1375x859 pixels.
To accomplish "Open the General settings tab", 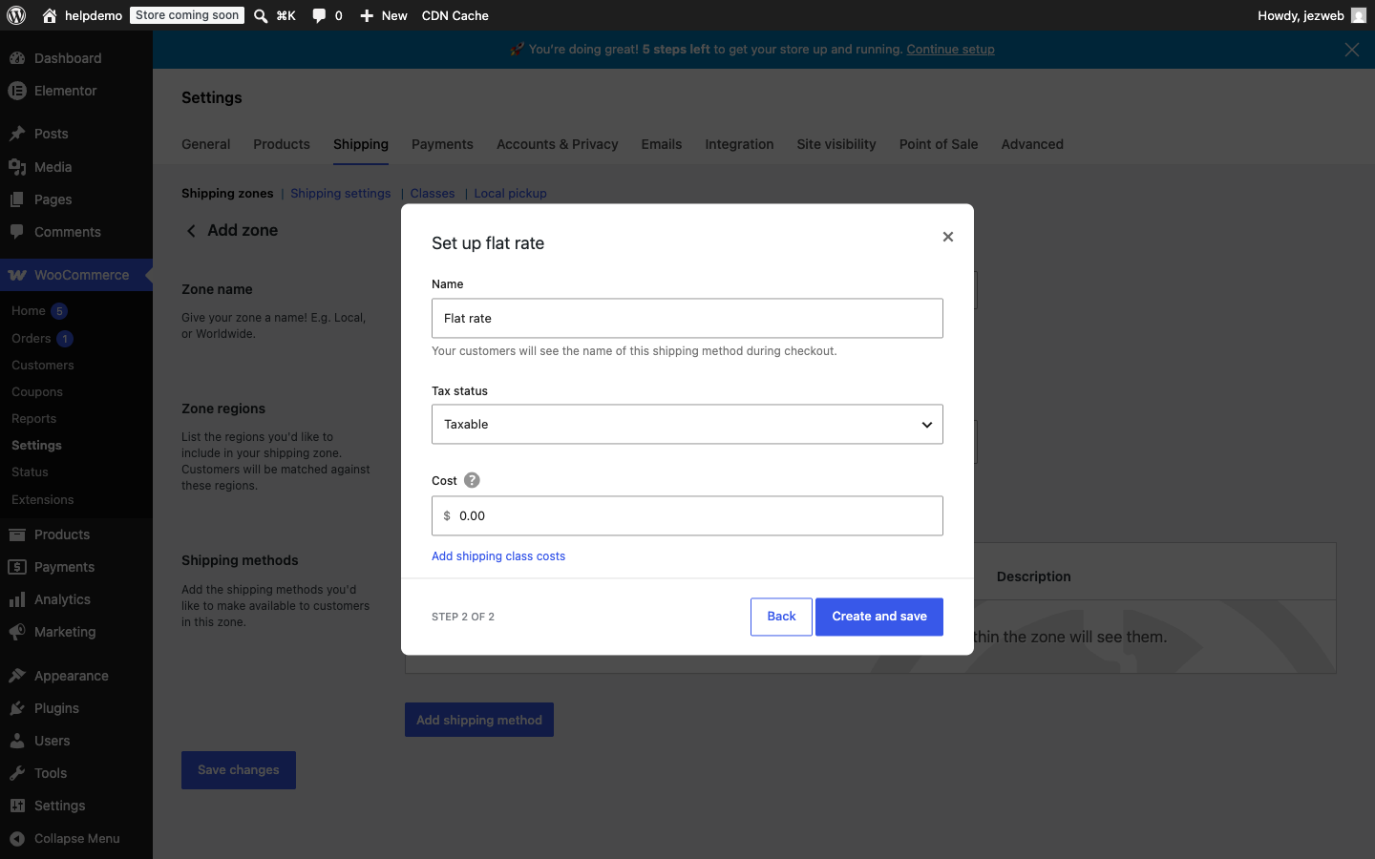I will pyautogui.click(x=206, y=144).
